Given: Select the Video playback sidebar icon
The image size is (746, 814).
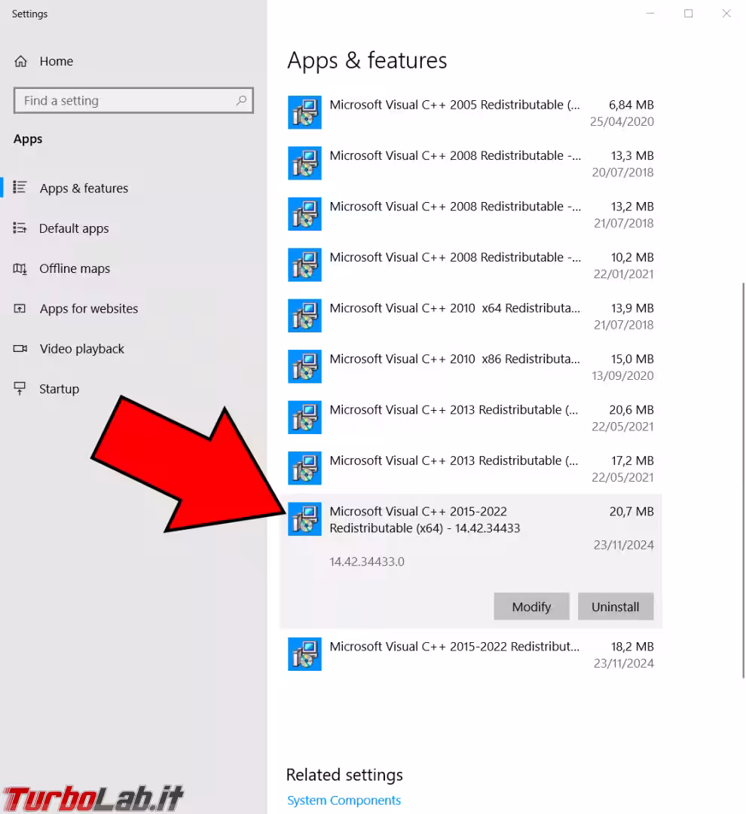Looking at the screenshot, I should (x=20, y=348).
